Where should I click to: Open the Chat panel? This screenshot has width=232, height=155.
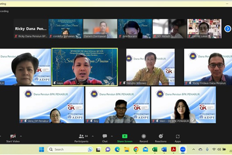pos(105,138)
